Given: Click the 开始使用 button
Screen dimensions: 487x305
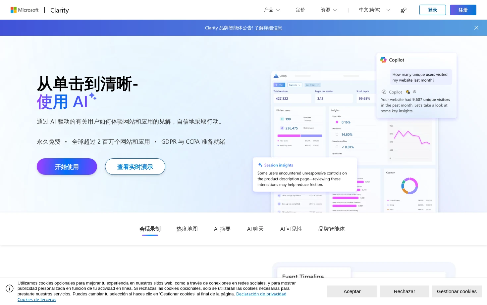Looking at the screenshot, I should click(67, 167).
